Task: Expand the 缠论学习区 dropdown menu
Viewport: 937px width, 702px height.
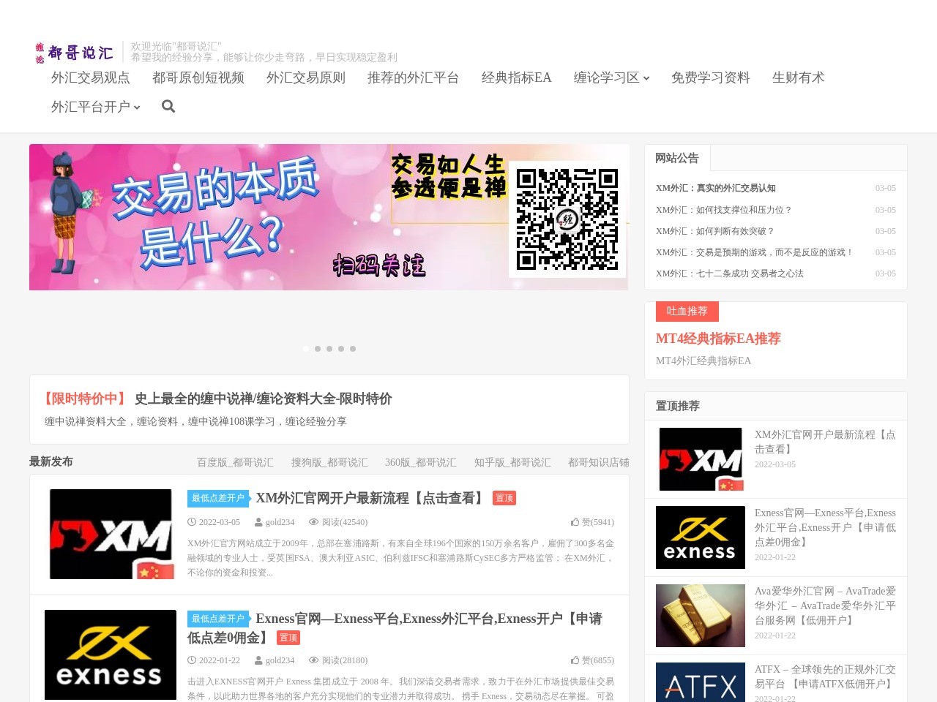Action: pos(611,78)
